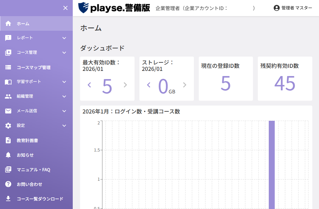The image size is (319, 209).
Task: Select ホーム in the sidebar
Action: (x=37, y=24)
